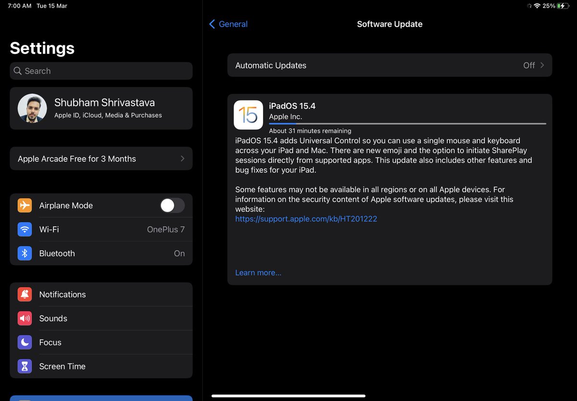Tap the Bluetooth settings icon
The image size is (577, 401).
(25, 253)
